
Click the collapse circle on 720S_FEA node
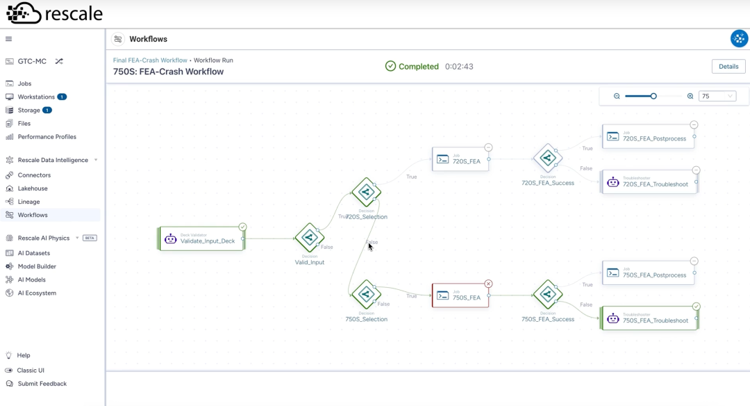[x=488, y=147]
